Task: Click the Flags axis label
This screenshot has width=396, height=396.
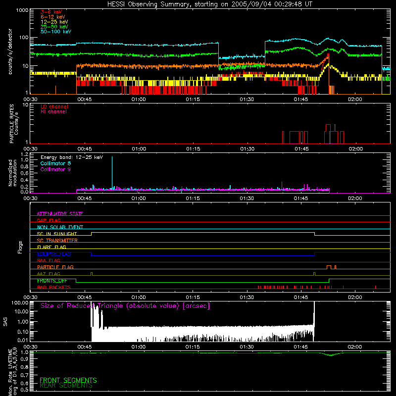Action: pos(20,247)
